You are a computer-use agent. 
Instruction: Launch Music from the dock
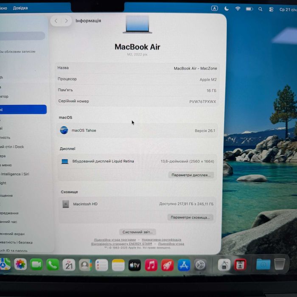point(151,265)
